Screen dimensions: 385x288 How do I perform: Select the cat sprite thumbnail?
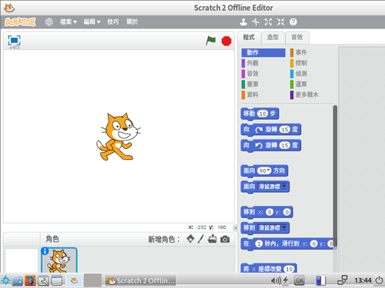(59, 260)
